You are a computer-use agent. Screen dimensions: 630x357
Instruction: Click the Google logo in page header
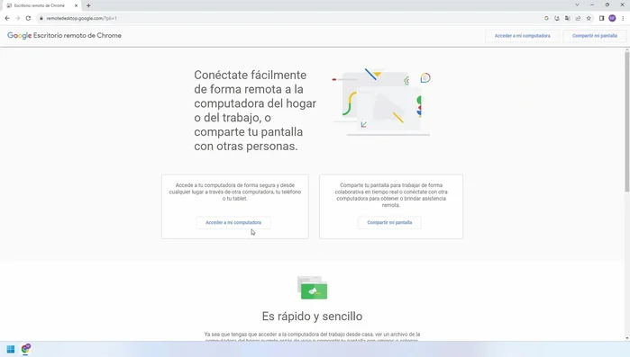pyautogui.click(x=19, y=36)
